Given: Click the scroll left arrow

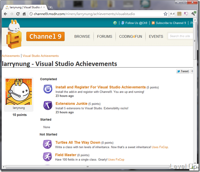Looking at the screenshot, I should click(x=4, y=167).
